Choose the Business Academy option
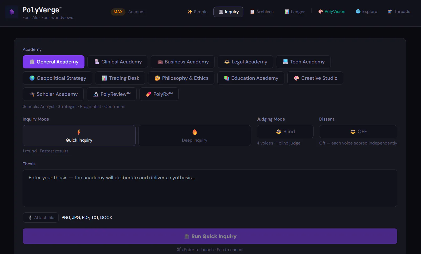The height and width of the screenshot is (254, 421). pyautogui.click(x=183, y=62)
